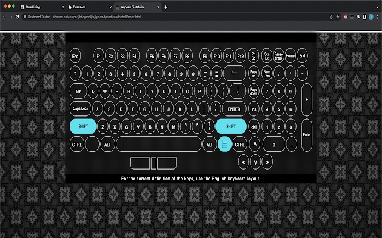Bookmark this page with star icon
Viewport: 382px width, 238px height.
(x=338, y=17)
